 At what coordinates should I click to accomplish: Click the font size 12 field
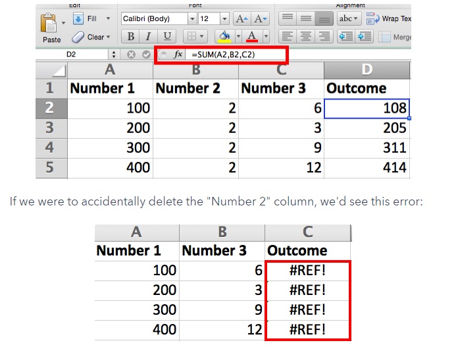(209, 18)
